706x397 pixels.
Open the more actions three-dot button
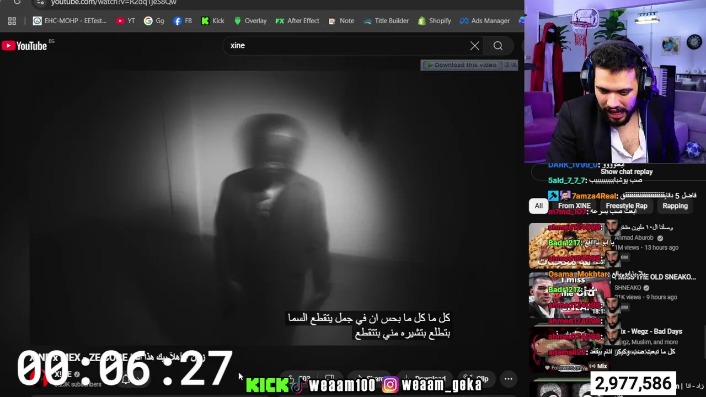click(509, 379)
